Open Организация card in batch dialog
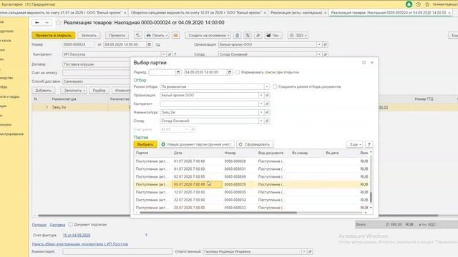This screenshot has height=257, width=458. pyautogui.click(x=267, y=95)
